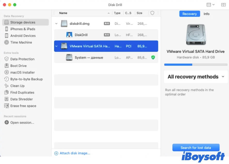This screenshot has height=164, width=229.
Task: Click the sort arrow in Name column
Action: (108, 13)
